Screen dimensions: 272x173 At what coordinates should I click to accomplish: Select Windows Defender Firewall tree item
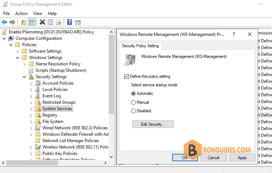[x=75, y=134]
